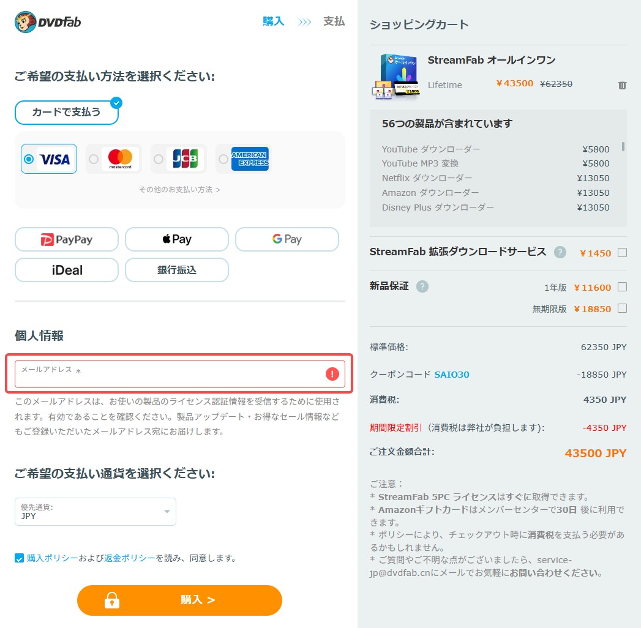Viewport: 641px width, 628px height.
Task: Check the 無期限版 ¥18850 warranty box
Action: pos(622,308)
